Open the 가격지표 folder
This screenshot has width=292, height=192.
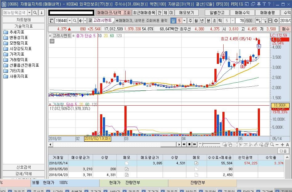14,54
